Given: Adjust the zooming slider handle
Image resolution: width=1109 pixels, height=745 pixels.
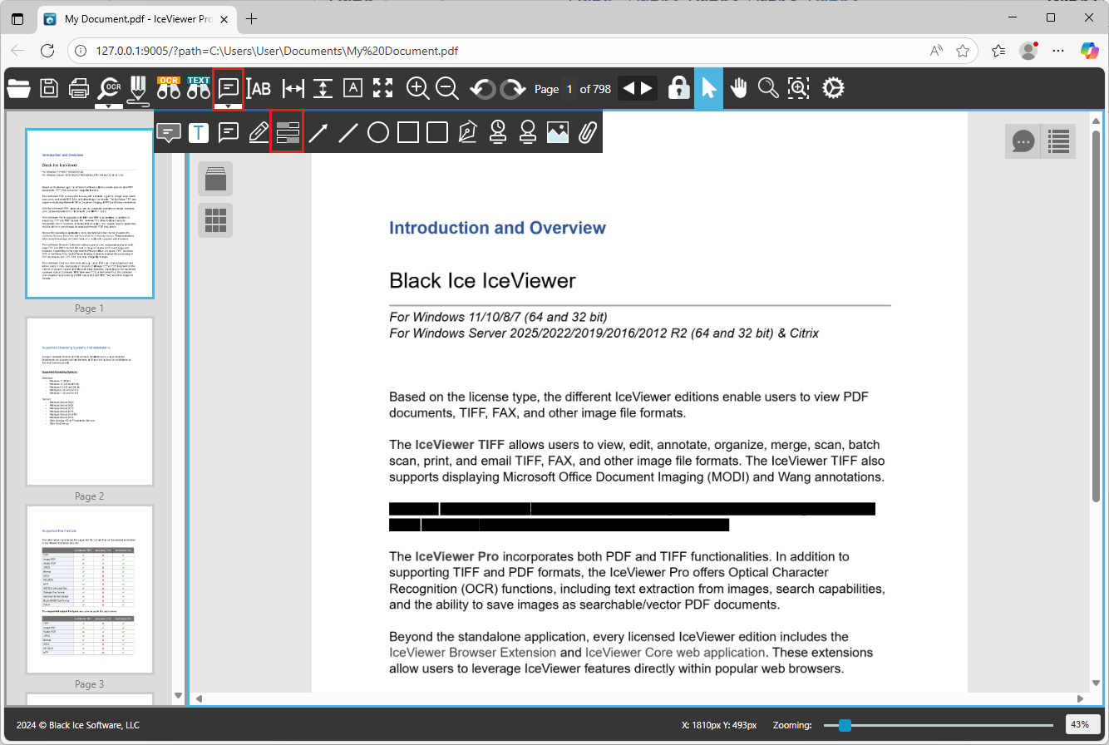Looking at the screenshot, I should pos(845,725).
